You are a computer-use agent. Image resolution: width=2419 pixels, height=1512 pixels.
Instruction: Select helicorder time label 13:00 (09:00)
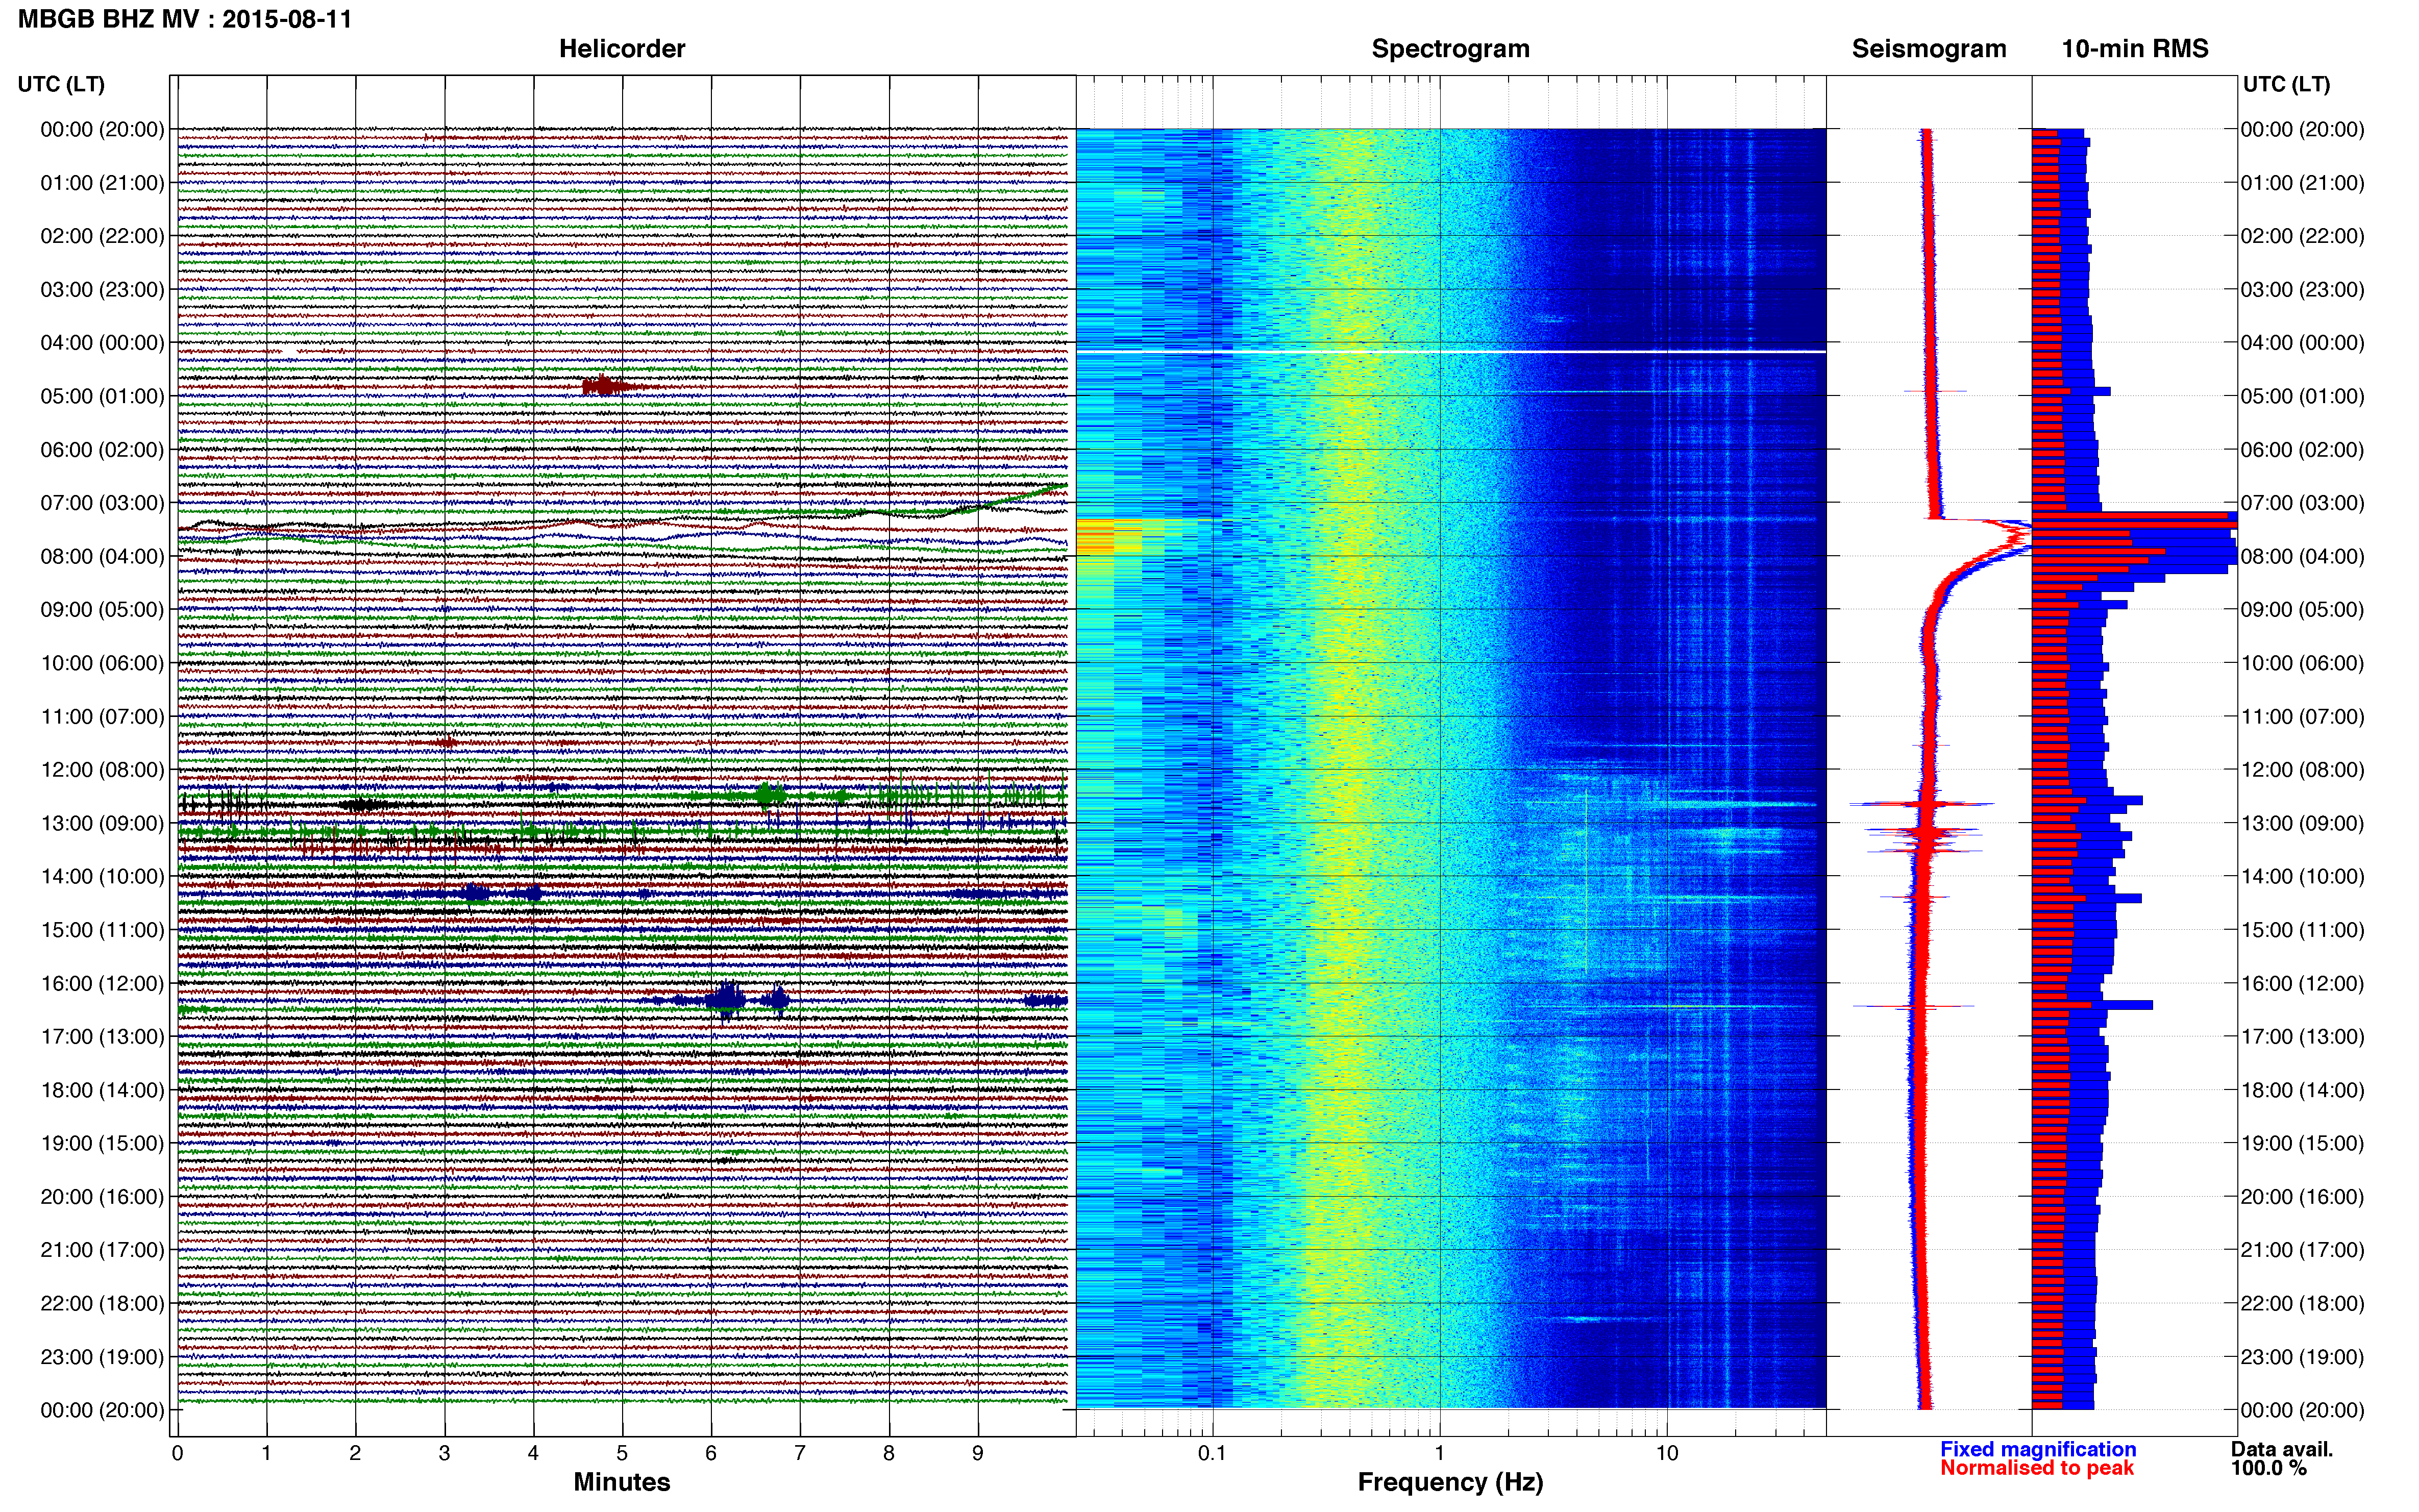click(102, 823)
